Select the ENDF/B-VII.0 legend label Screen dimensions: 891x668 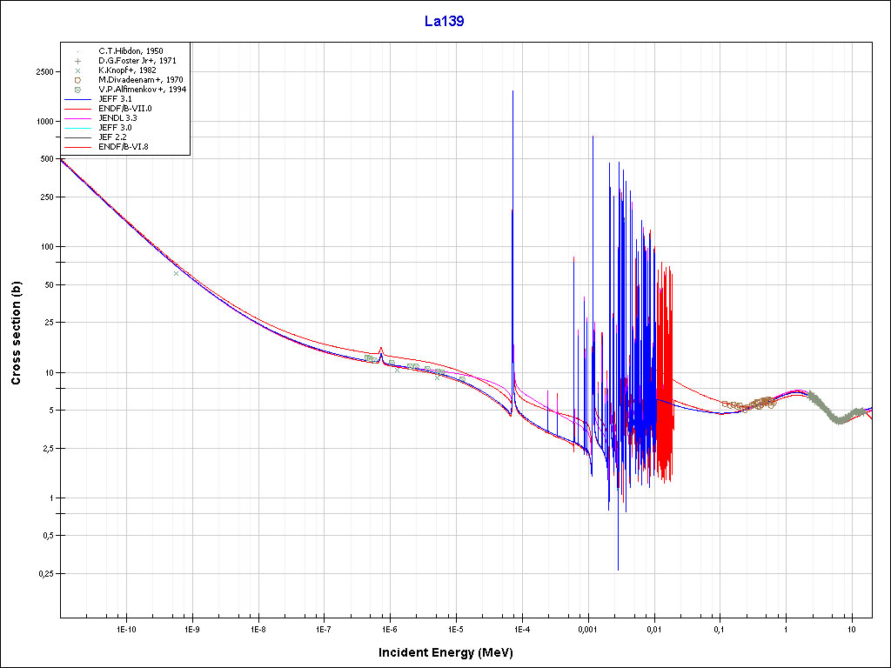(125, 109)
